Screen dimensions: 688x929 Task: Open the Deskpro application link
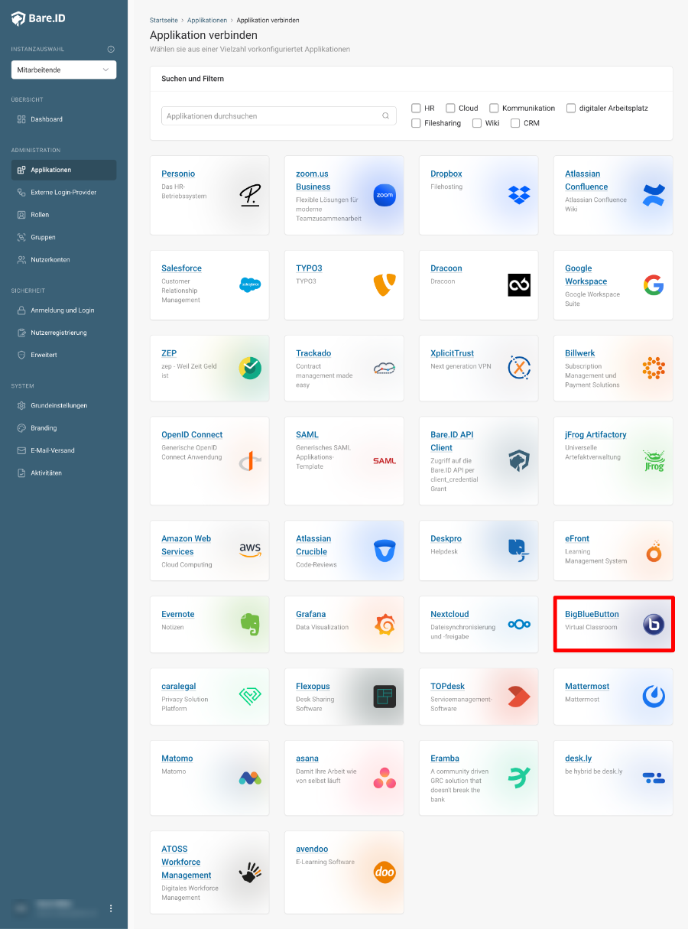(x=446, y=538)
